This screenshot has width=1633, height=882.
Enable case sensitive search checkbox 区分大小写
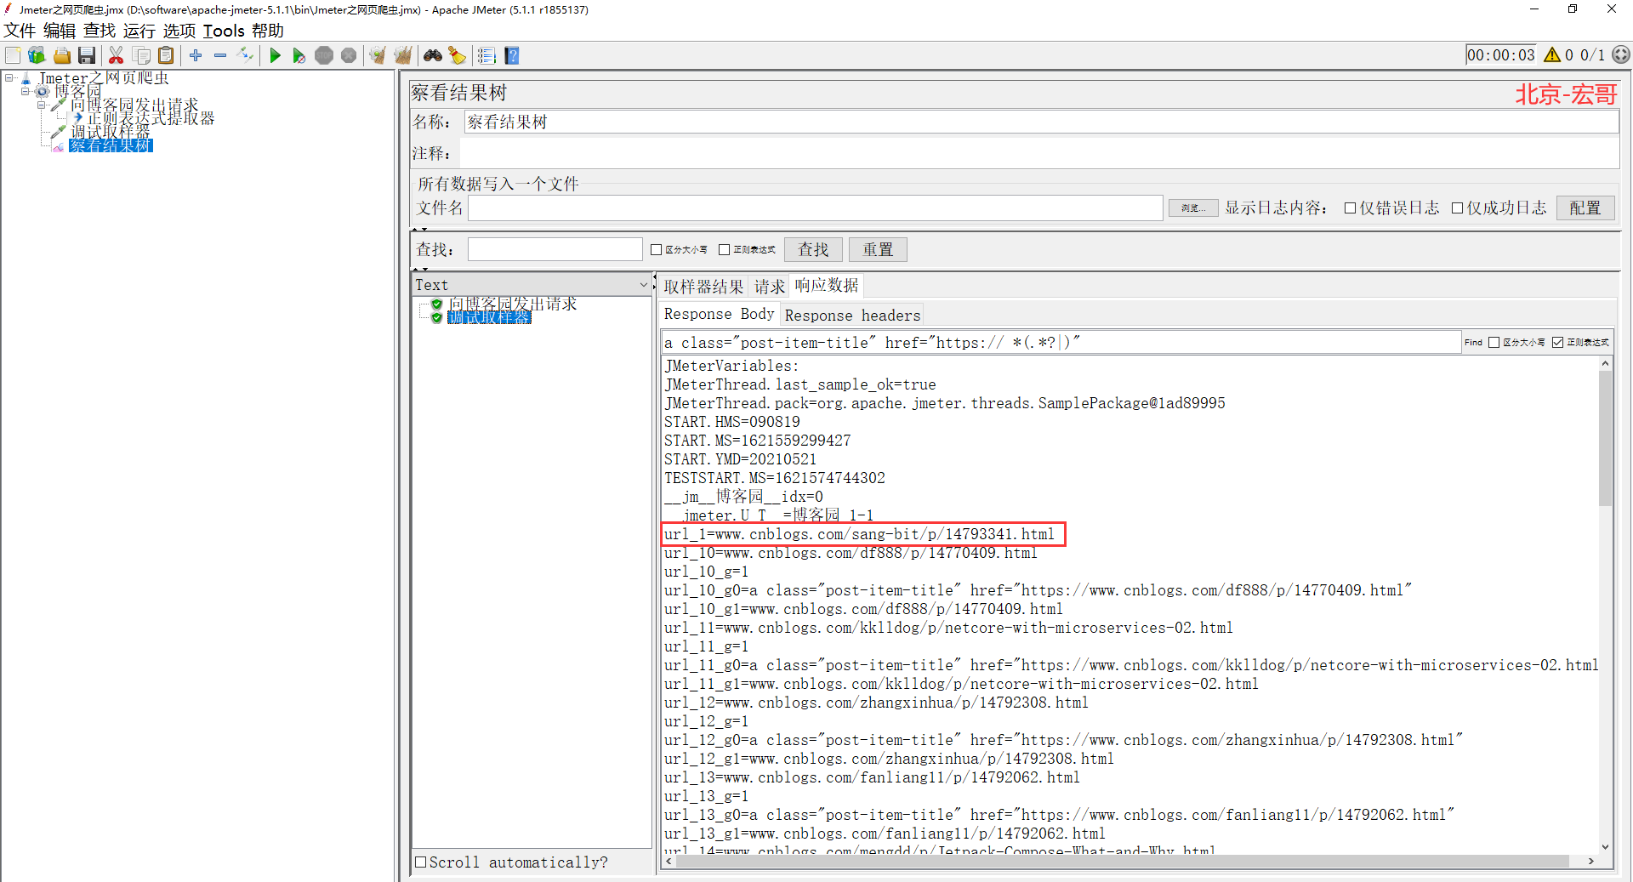point(656,249)
